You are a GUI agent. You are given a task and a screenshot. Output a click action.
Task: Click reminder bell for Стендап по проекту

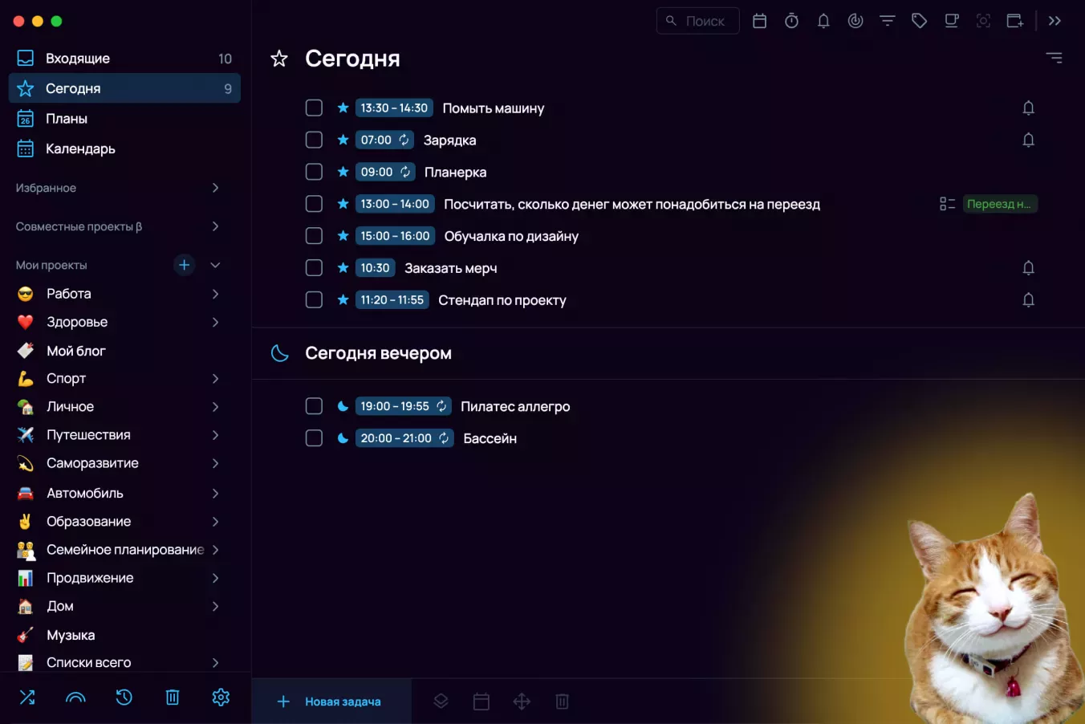point(1028,300)
